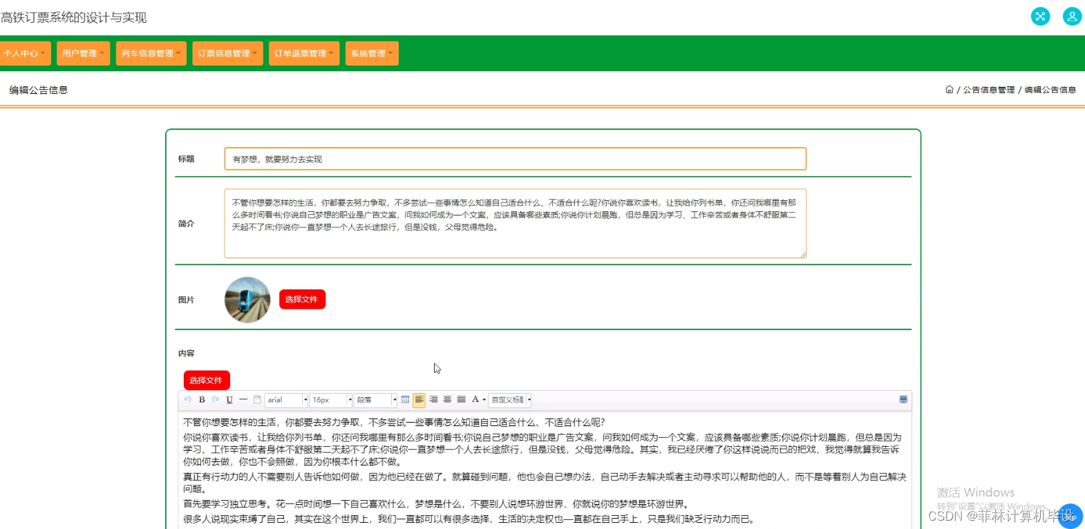Click the 公告信息管理 breadcrumb link

[989, 90]
